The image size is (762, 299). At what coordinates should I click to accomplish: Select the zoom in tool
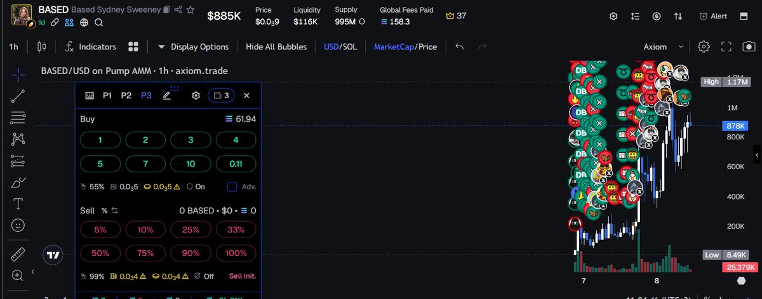pyautogui.click(x=18, y=275)
